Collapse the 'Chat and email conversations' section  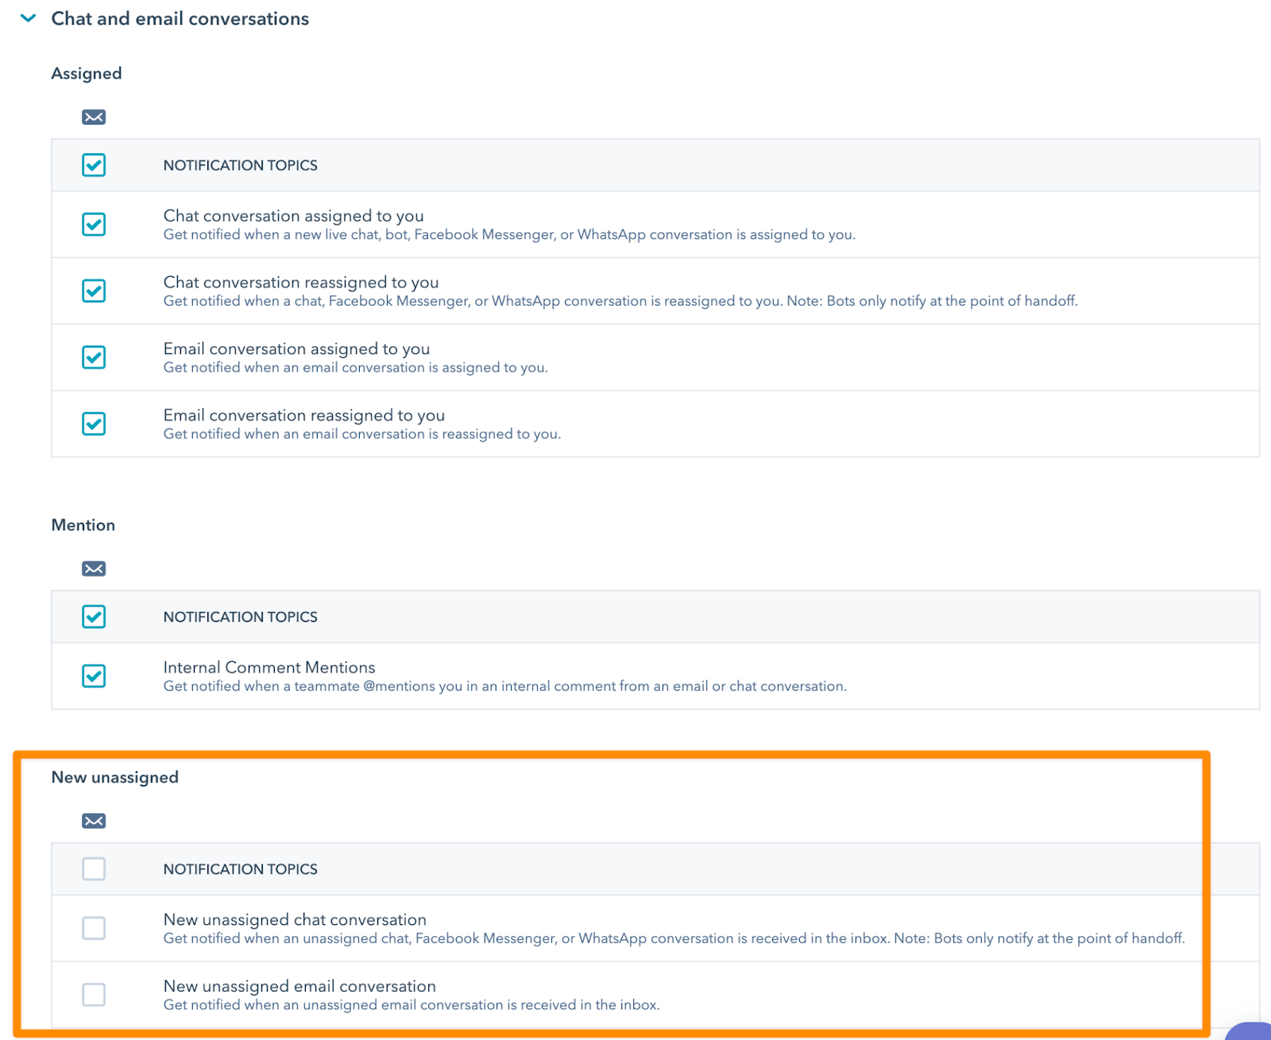pos(29,17)
